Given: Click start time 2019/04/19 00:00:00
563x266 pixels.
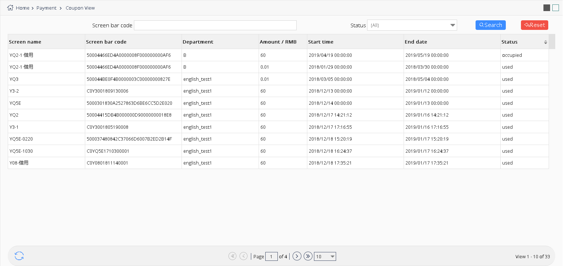Looking at the screenshot, I should [x=331, y=55].
